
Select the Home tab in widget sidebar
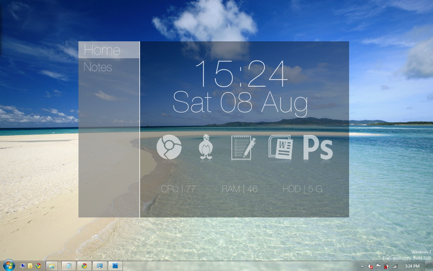point(109,50)
